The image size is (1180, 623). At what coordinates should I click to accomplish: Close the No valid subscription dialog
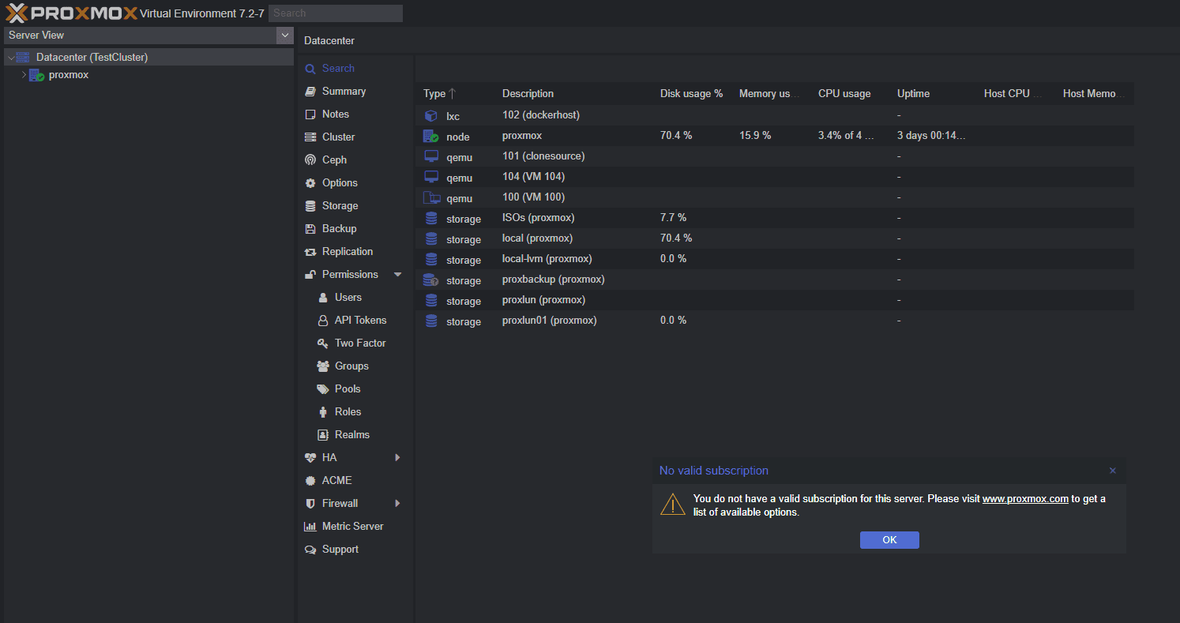(1112, 471)
